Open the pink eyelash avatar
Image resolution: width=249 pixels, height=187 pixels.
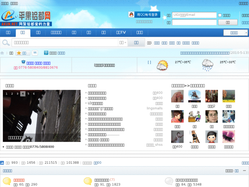click(x=229, y=137)
